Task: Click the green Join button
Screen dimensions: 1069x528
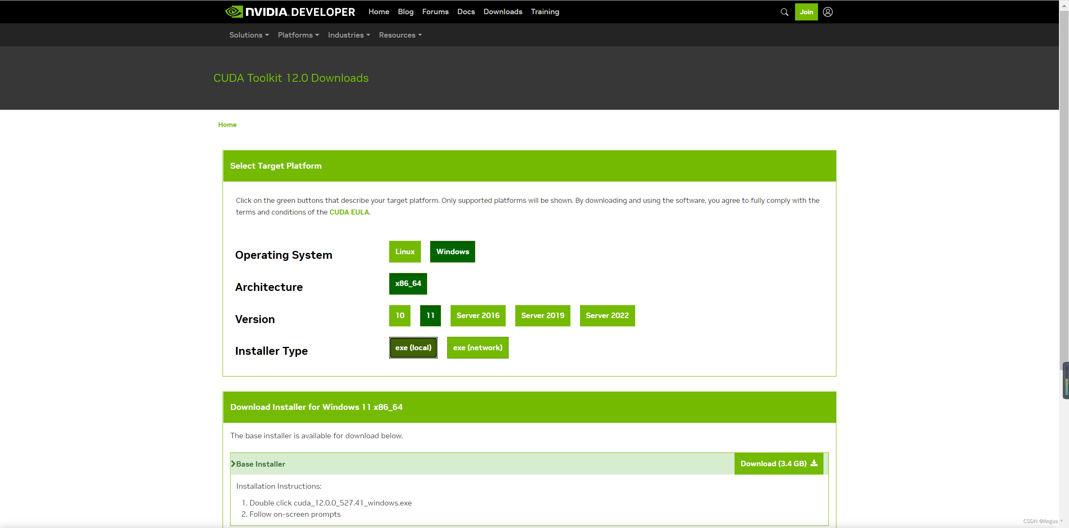Action: tap(806, 12)
